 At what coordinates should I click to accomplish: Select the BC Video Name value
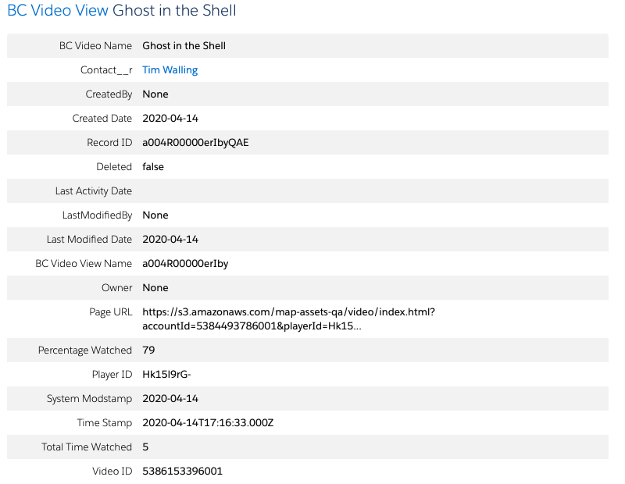[184, 46]
